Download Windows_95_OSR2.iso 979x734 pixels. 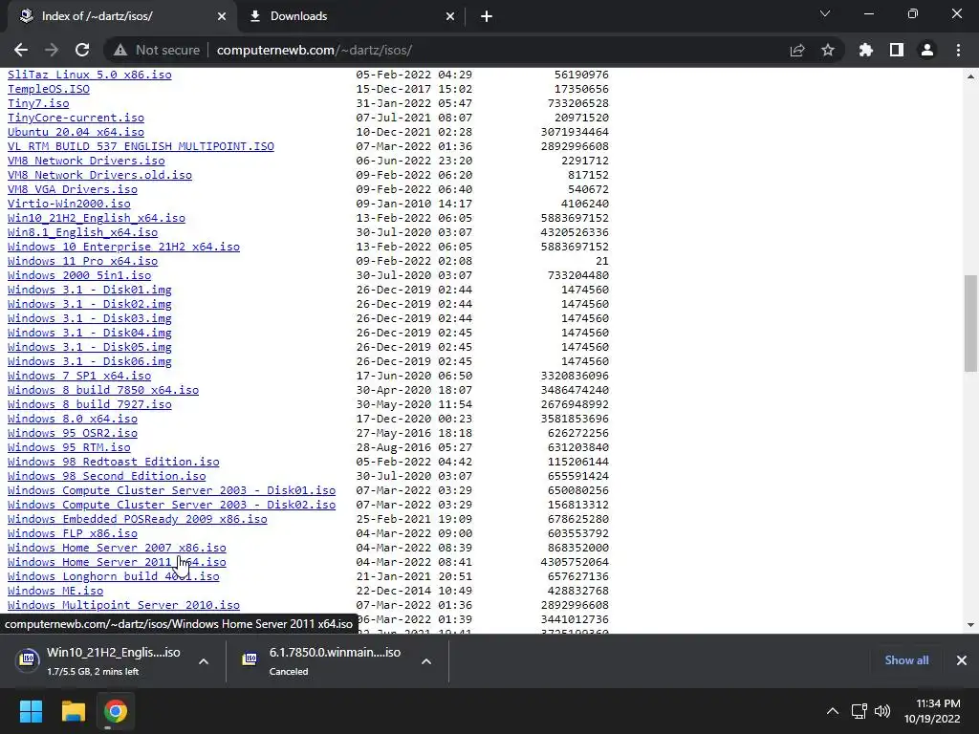(73, 433)
